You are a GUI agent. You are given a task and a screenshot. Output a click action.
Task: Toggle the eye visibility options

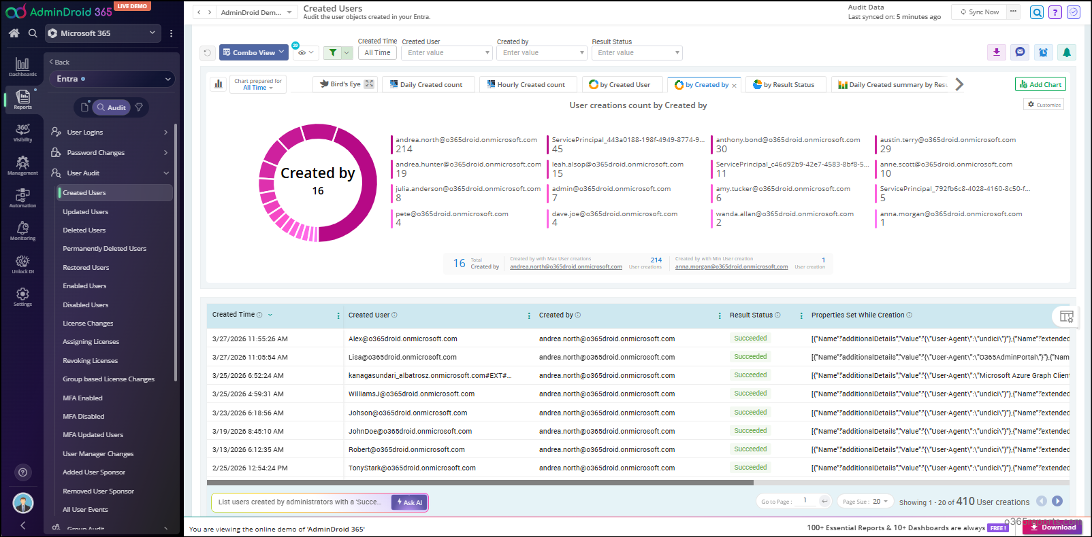coord(306,52)
